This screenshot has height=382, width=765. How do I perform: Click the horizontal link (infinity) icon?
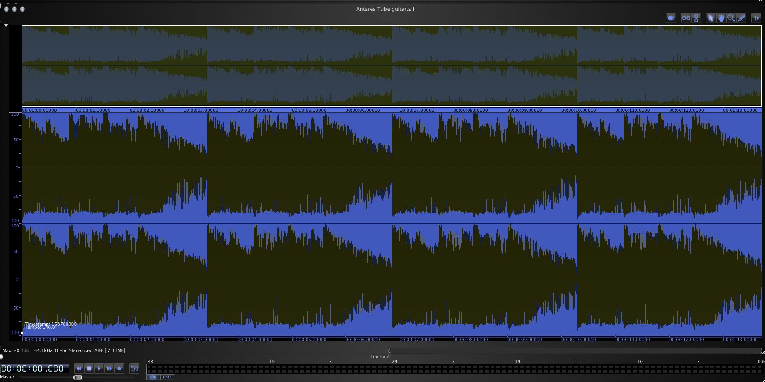click(x=686, y=18)
